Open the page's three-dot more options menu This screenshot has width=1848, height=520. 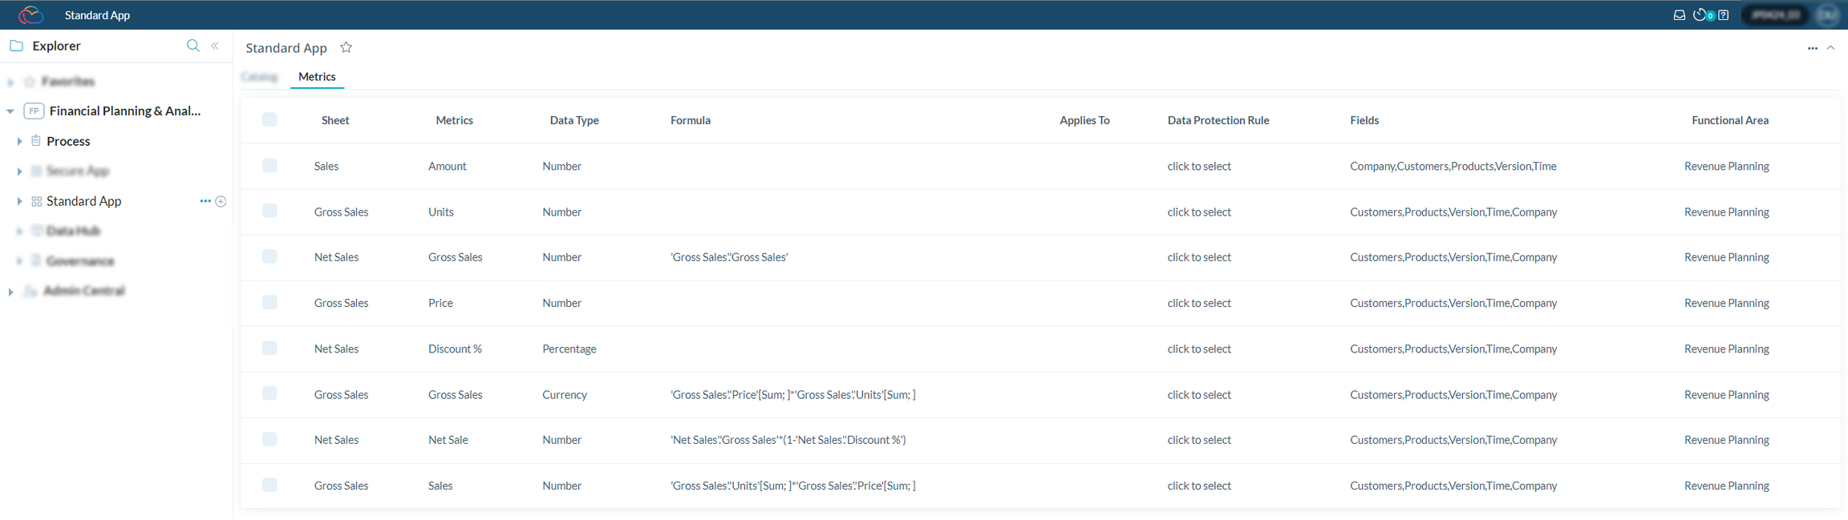pos(1812,48)
